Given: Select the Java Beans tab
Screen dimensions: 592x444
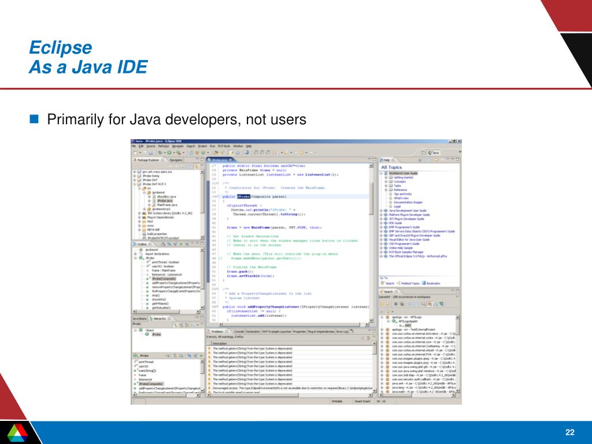Looking at the screenshot, I should (140, 319).
